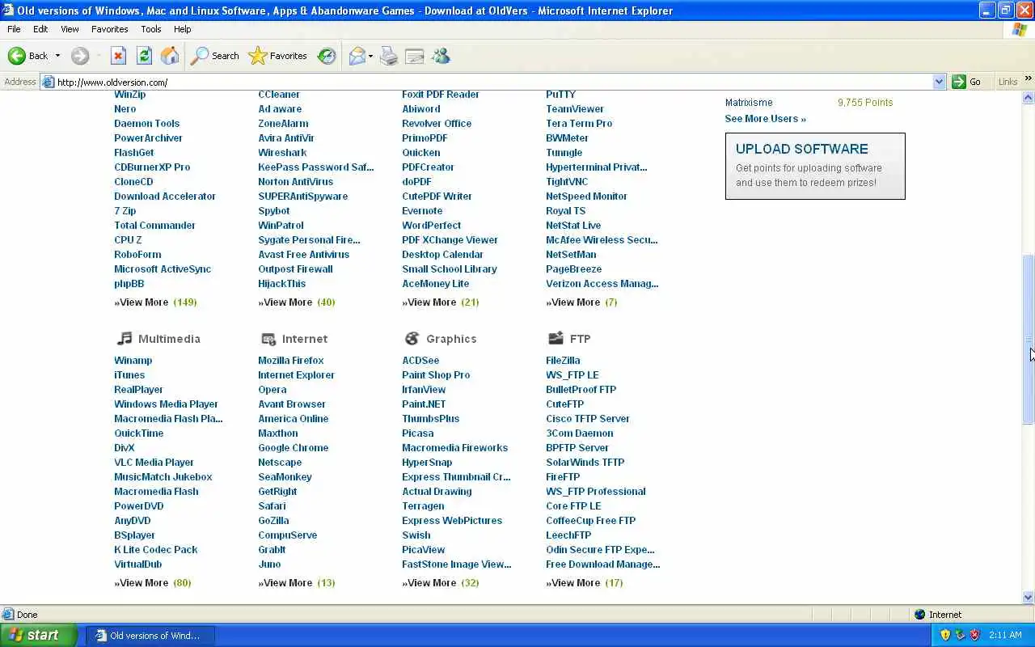Open the Opera browser link
1035x647 pixels.
coord(272,390)
